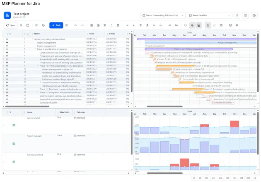The width and height of the screenshot is (261, 182).
Task: Click the collapse all double-chevron-up icon
Action: click(x=147, y=25)
